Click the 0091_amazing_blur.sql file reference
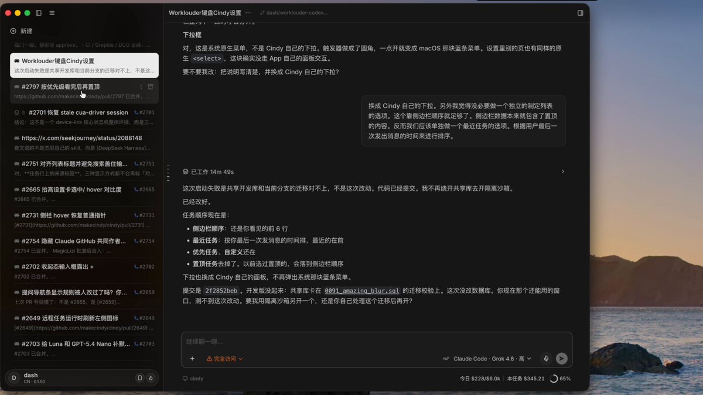The width and height of the screenshot is (703, 395). (x=362, y=291)
